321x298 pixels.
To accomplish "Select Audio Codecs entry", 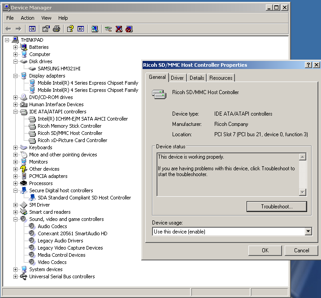I will [52, 226].
